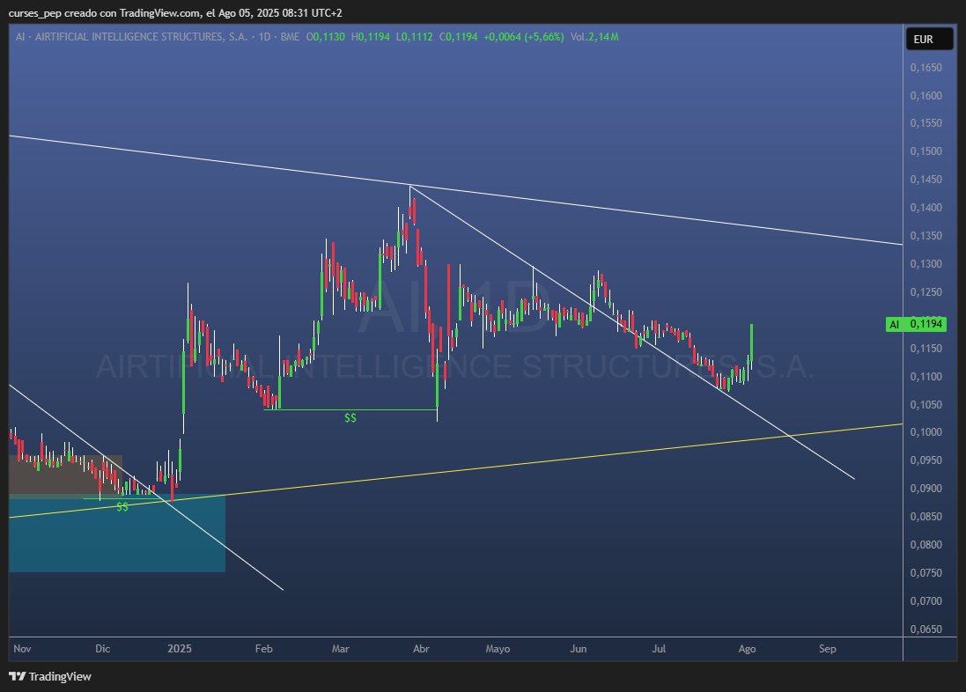Click the TradingView logo icon

[18, 676]
